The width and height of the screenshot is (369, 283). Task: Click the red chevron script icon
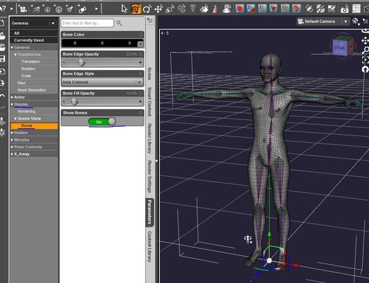(x=296, y=9)
